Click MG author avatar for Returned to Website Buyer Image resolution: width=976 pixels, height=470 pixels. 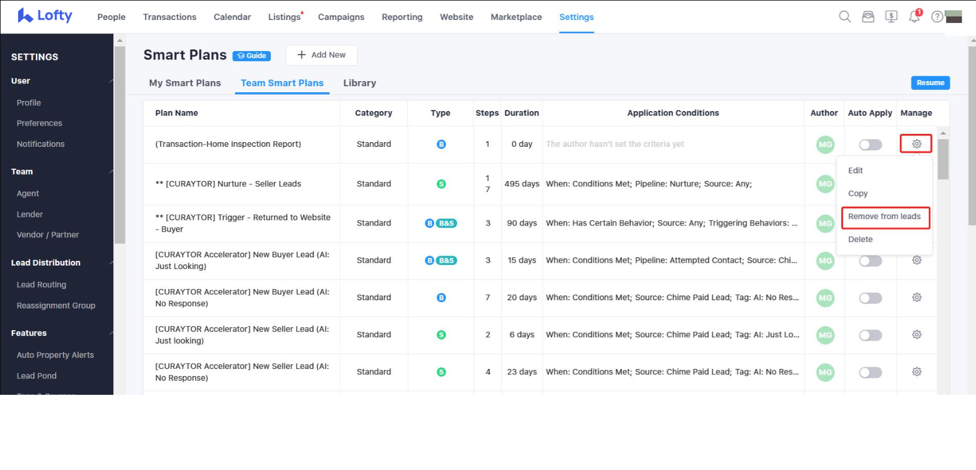click(x=825, y=223)
